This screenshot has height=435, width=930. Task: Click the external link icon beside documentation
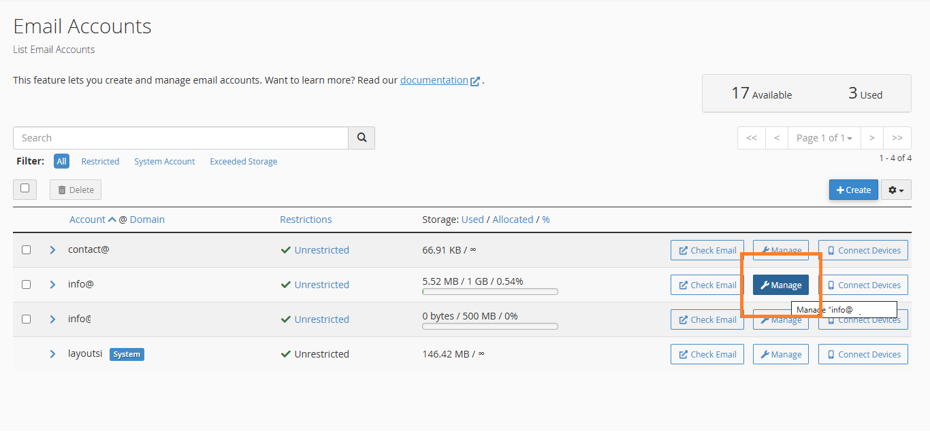pyautogui.click(x=475, y=81)
